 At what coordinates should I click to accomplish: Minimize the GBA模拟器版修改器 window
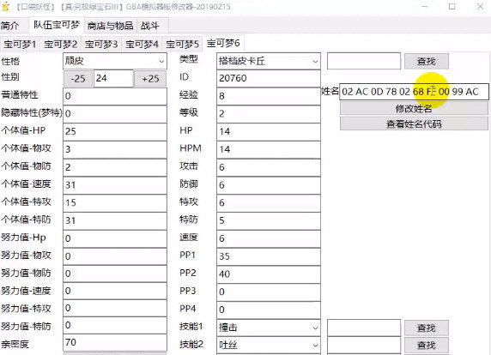pyautogui.click(x=424, y=6)
